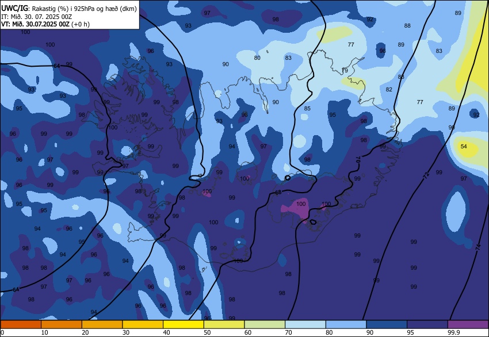
Task: Pick the bright yellow 40–50 legend swatch
Action: pyautogui.click(x=184, y=324)
